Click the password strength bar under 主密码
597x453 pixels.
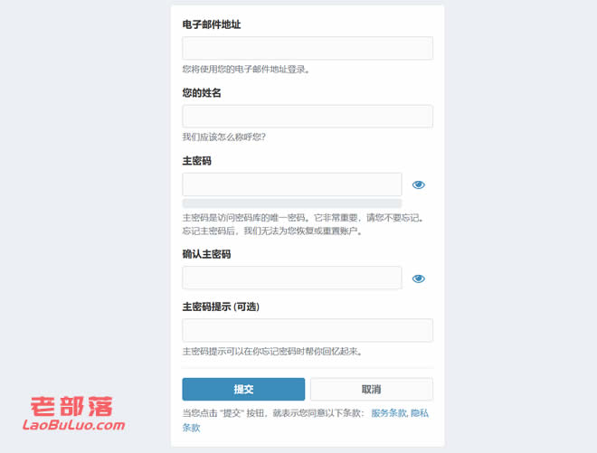point(291,203)
